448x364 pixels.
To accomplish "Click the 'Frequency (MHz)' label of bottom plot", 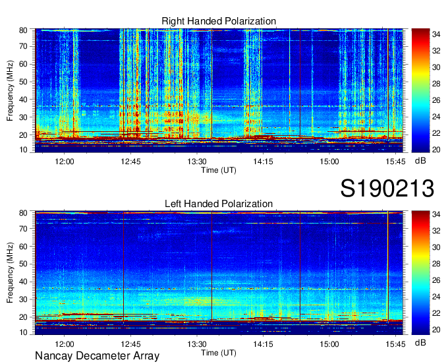I will (x=10, y=273).
